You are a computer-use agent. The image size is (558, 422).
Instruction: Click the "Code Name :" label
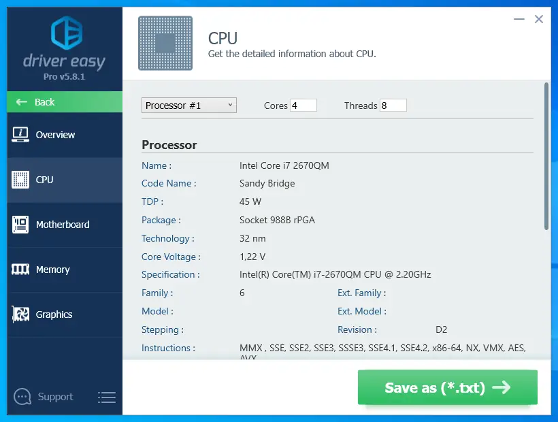click(x=169, y=183)
